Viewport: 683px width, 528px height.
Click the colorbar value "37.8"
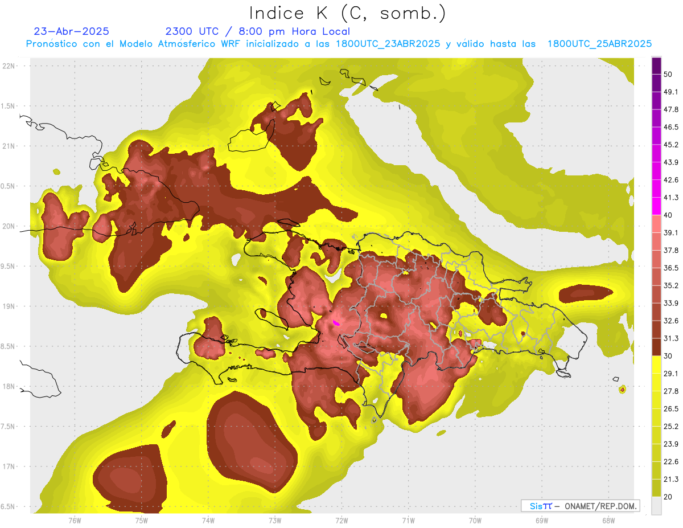(671, 250)
